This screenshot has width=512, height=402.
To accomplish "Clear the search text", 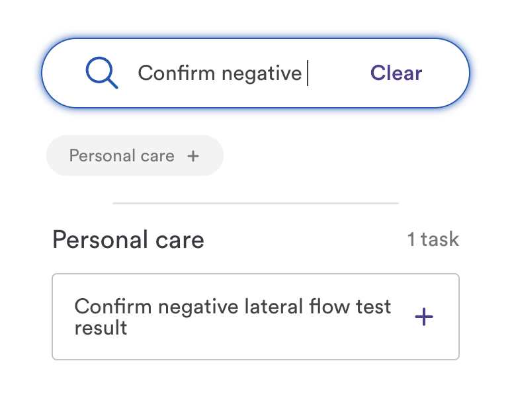I will [x=396, y=73].
